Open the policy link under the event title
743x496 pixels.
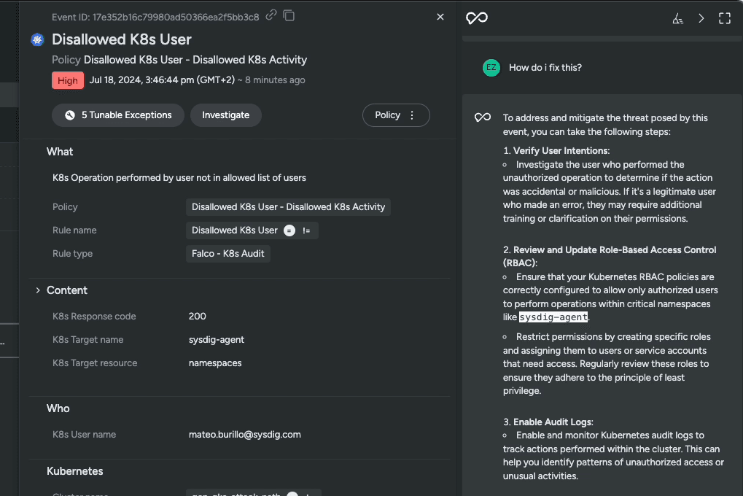pyautogui.click(x=195, y=60)
